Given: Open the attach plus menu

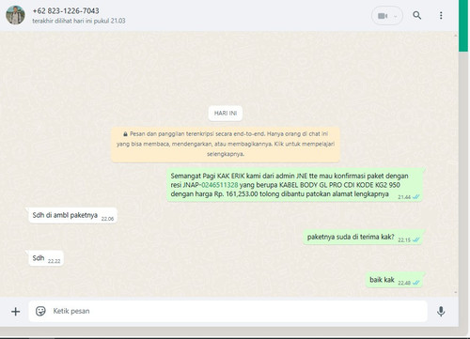Looking at the screenshot, I should coord(16,312).
